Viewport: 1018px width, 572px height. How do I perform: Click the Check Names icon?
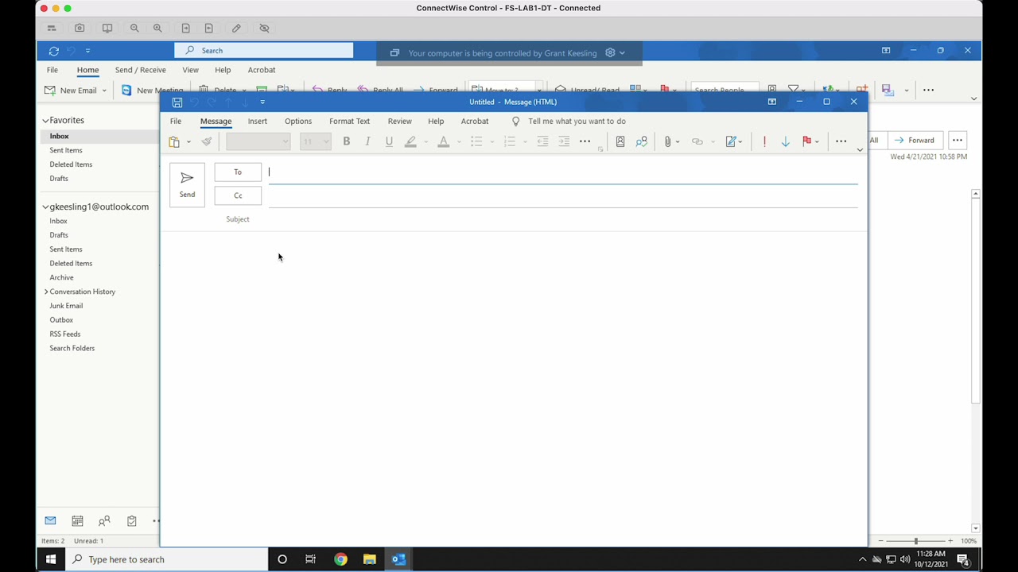point(641,141)
